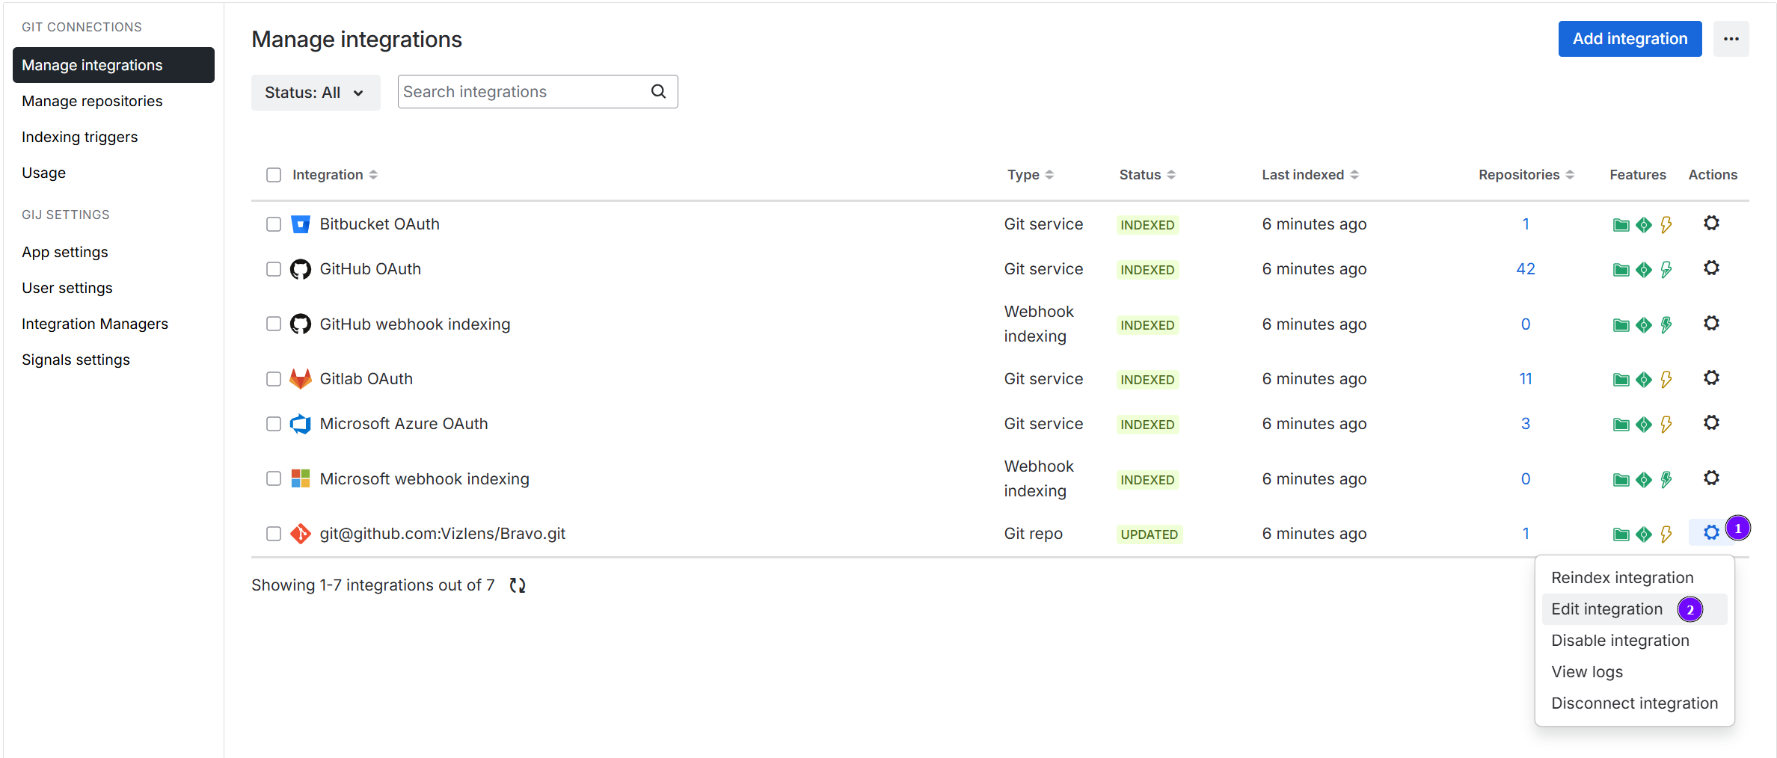1777x758 pixels.
Task: Click the Add integration button
Action: 1630,39
